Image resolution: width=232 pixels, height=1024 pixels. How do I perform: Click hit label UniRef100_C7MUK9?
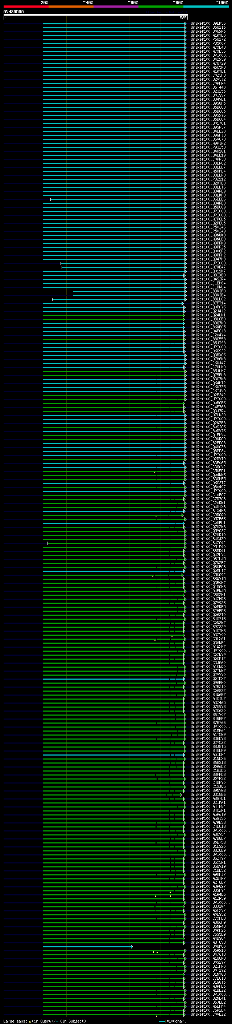click(208, 367)
